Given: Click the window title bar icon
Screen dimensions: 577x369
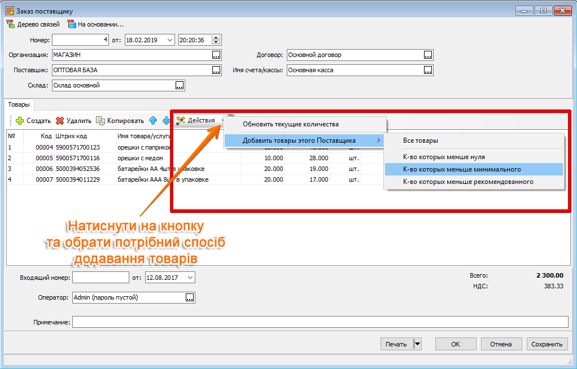Looking at the screenshot, I should point(10,11).
